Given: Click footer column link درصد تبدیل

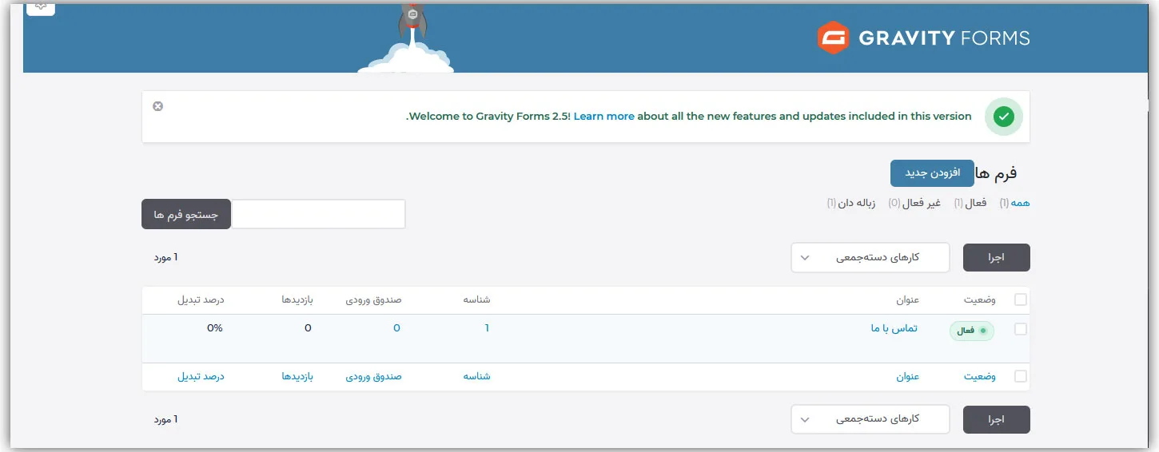Looking at the screenshot, I should [x=201, y=377].
